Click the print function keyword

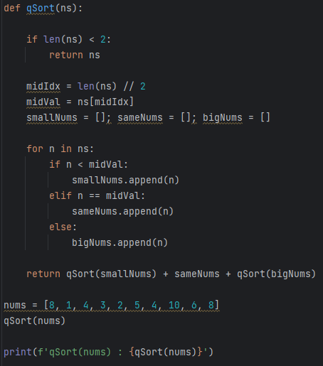click(x=18, y=352)
